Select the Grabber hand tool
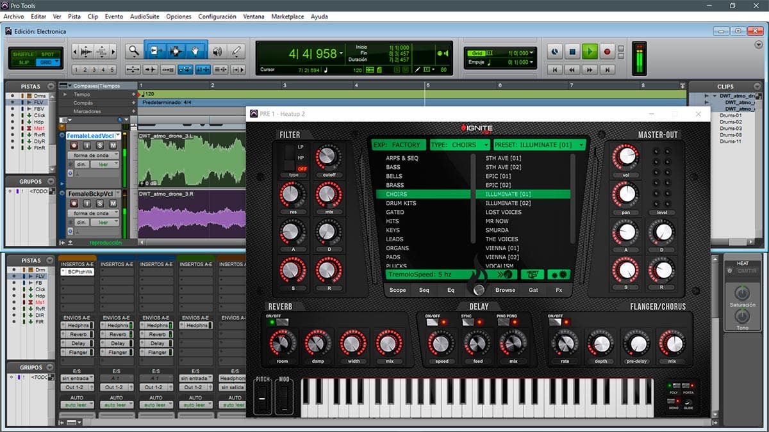This screenshot has height=432, width=769. click(x=196, y=51)
